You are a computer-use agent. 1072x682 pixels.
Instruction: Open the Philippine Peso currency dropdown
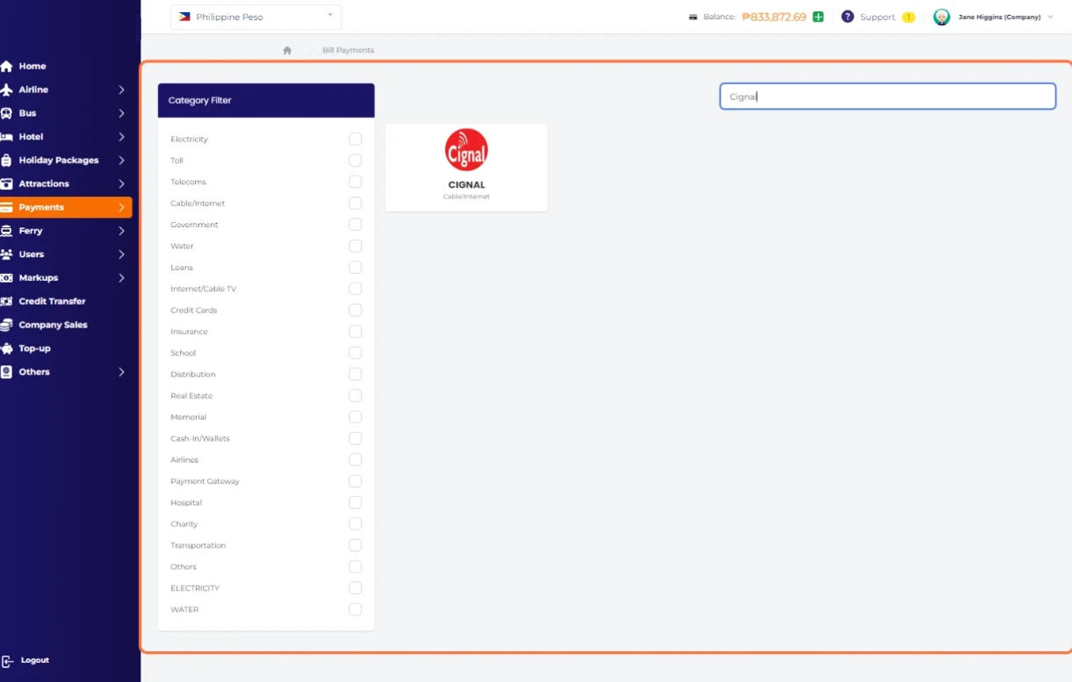pyautogui.click(x=255, y=17)
